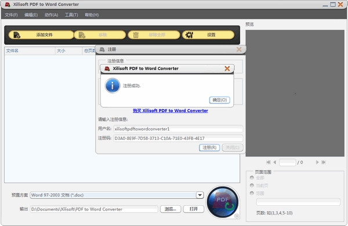348x226 pixels.
Task: Open the 工具(T) menu
Action: point(71,15)
